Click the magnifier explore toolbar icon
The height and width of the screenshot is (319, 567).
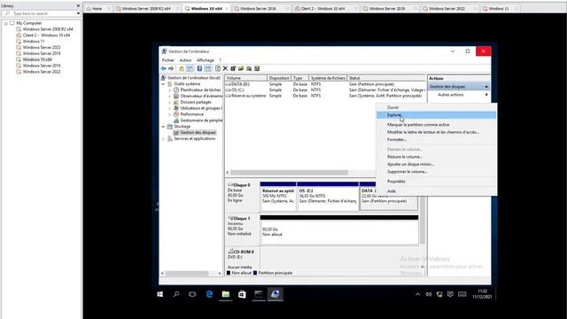(249, 68)
